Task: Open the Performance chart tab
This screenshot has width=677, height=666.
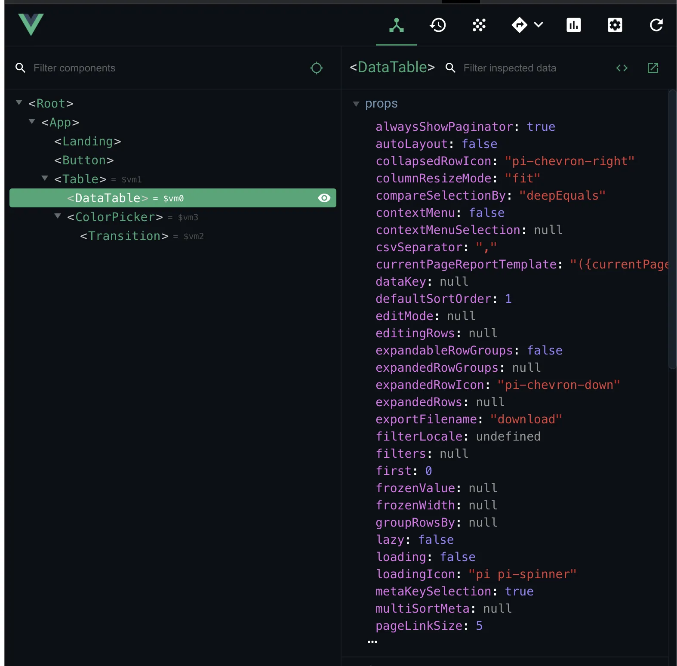Action: [573, 25]
